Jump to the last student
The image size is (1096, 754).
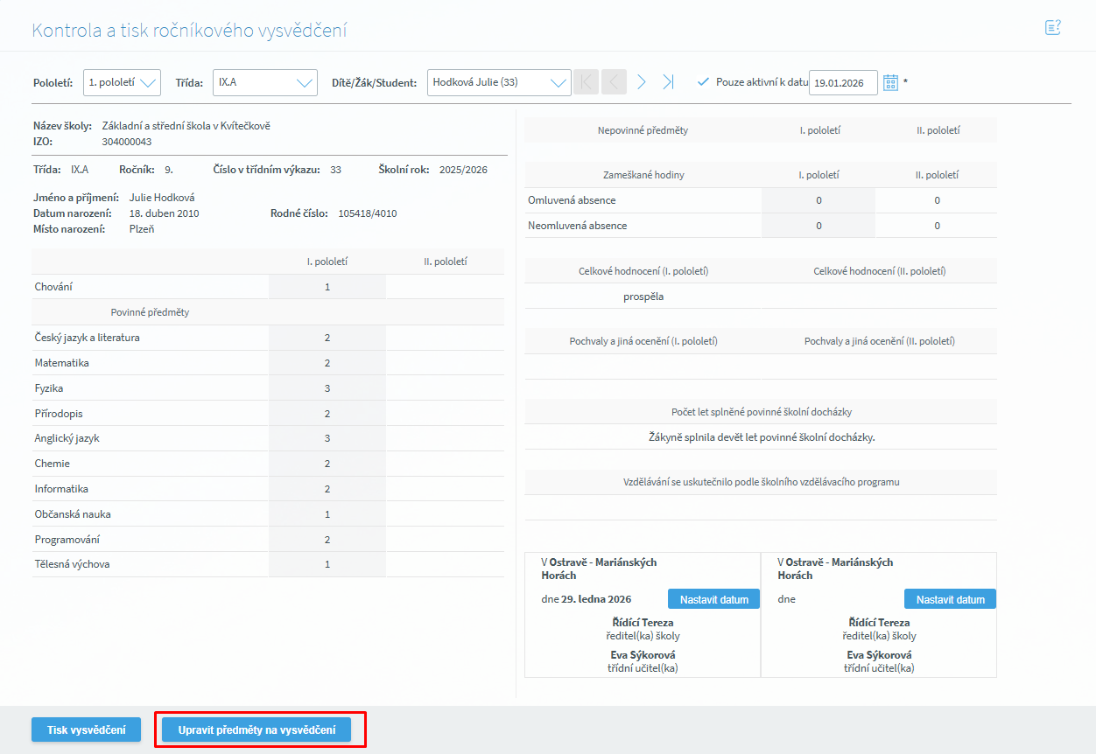tap(669, 82)
